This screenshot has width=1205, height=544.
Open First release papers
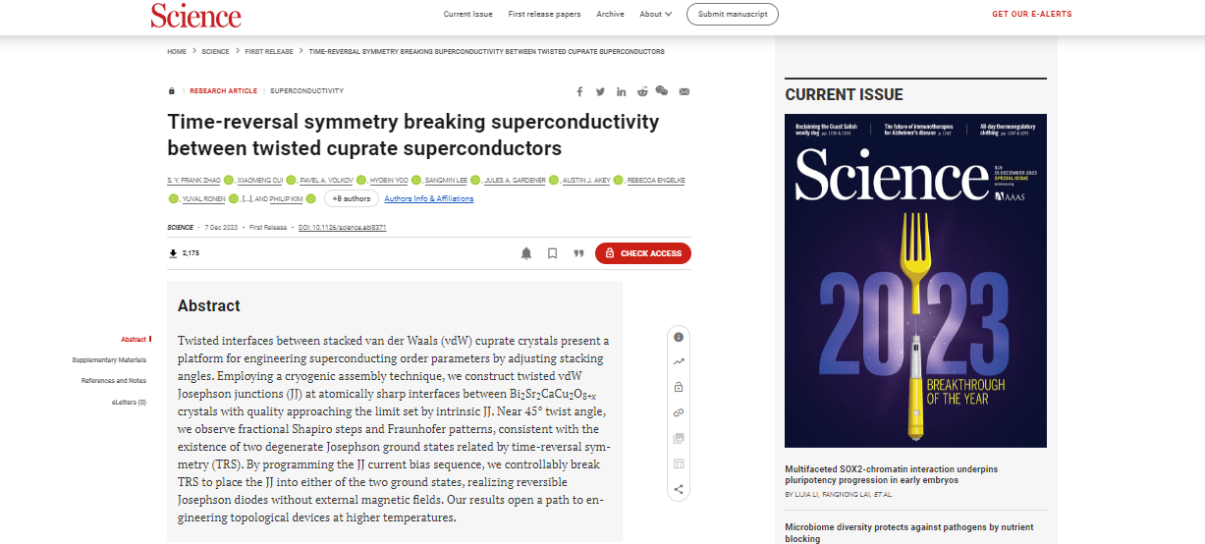[x=544, y=14]
